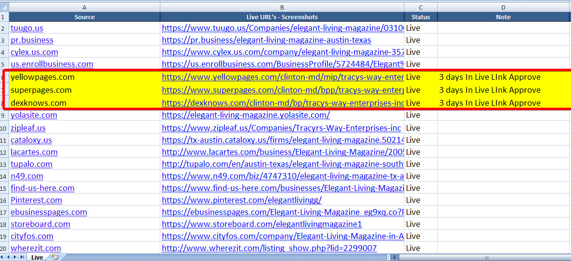Click the Select All corner of the sheet
This screenshot has height=261, width=571.
click(4, 7)
